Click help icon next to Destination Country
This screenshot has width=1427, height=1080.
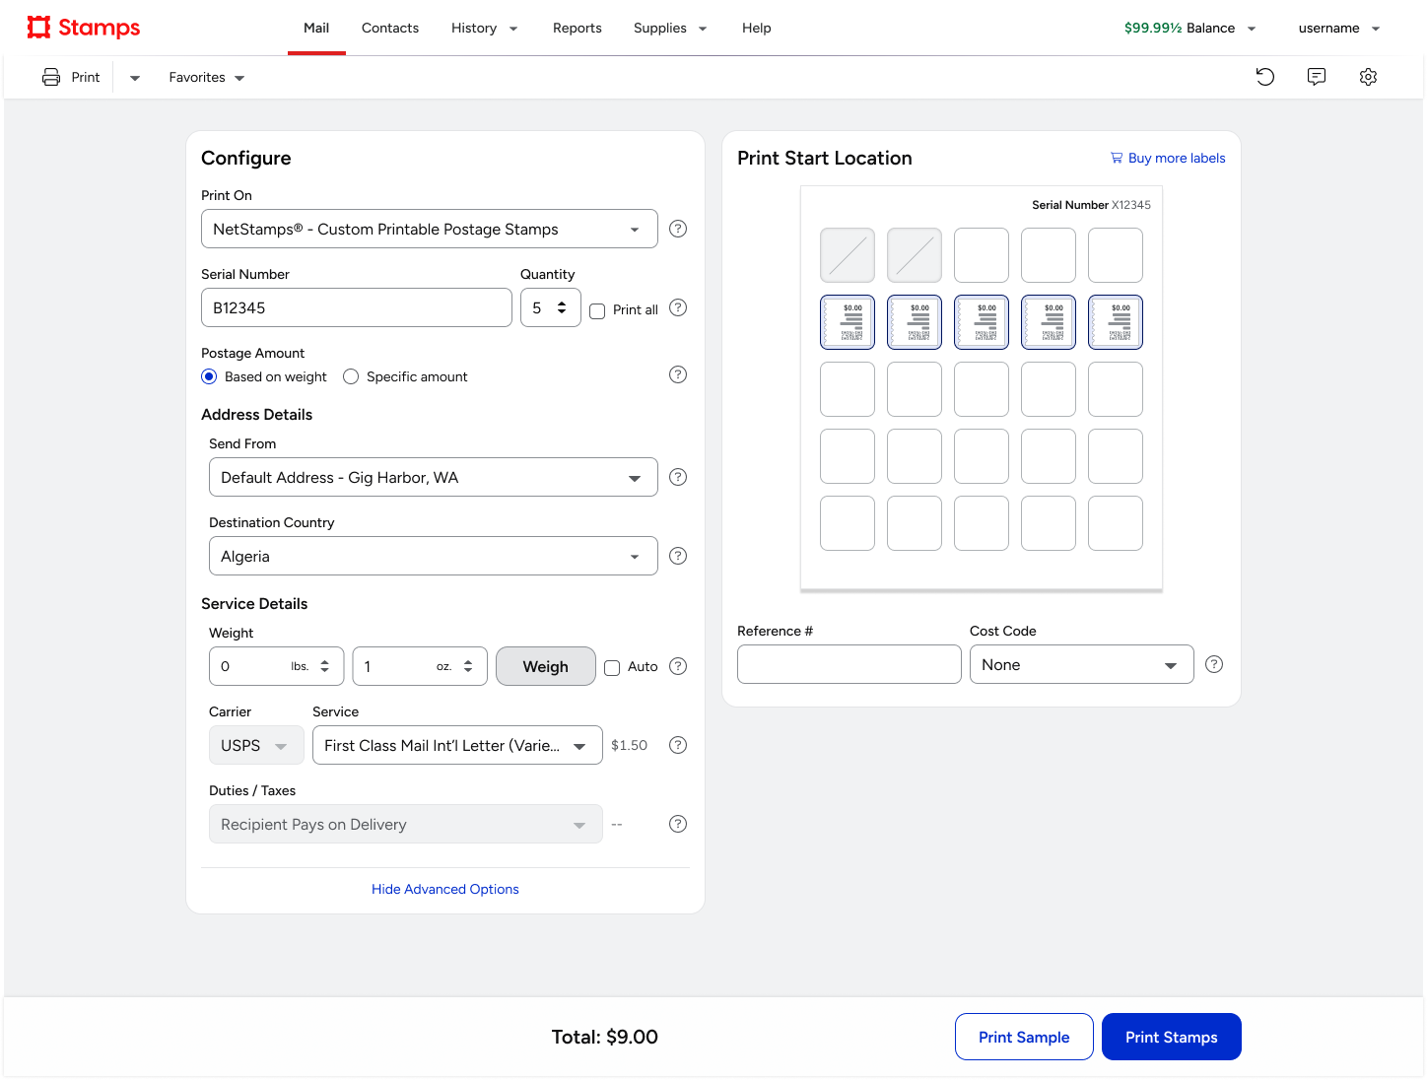pyautogui.click(x=678, y=556)
